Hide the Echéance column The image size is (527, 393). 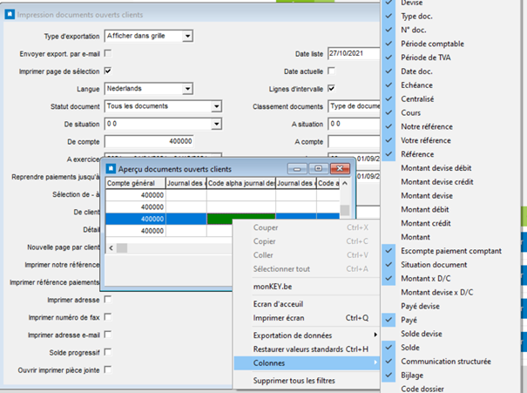(x=450, y=85)
